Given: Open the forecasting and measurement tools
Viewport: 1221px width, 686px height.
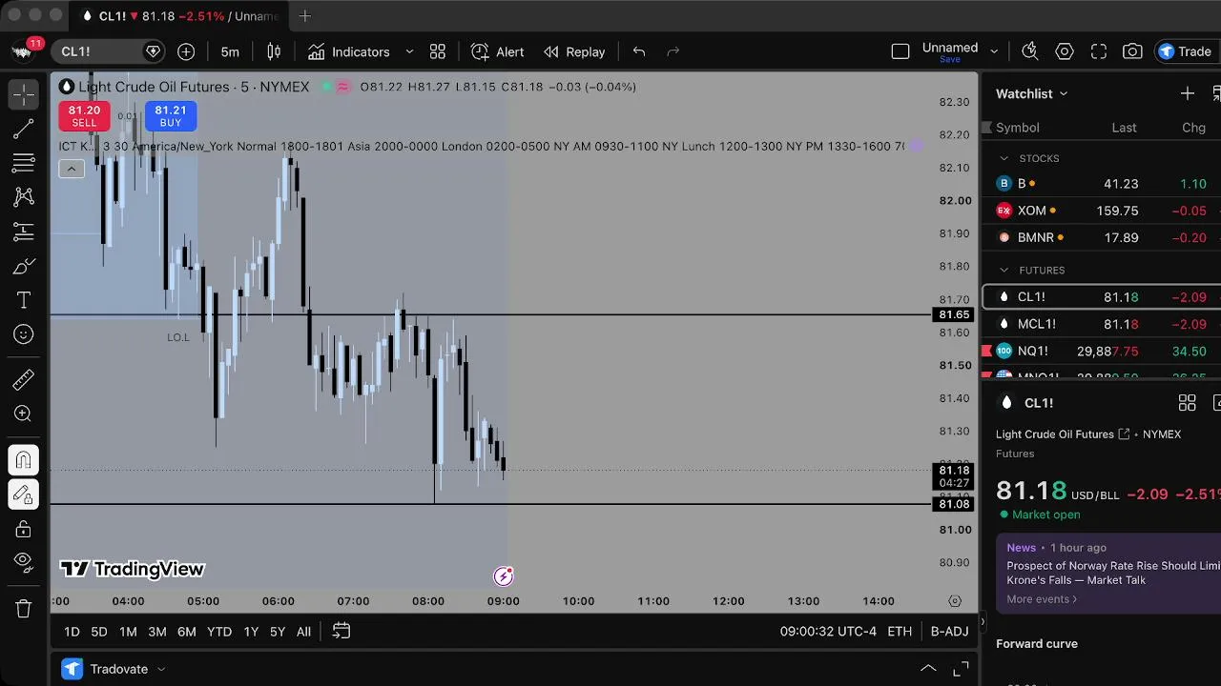Looking at the screenshot, I should click(x=24, y=232).
